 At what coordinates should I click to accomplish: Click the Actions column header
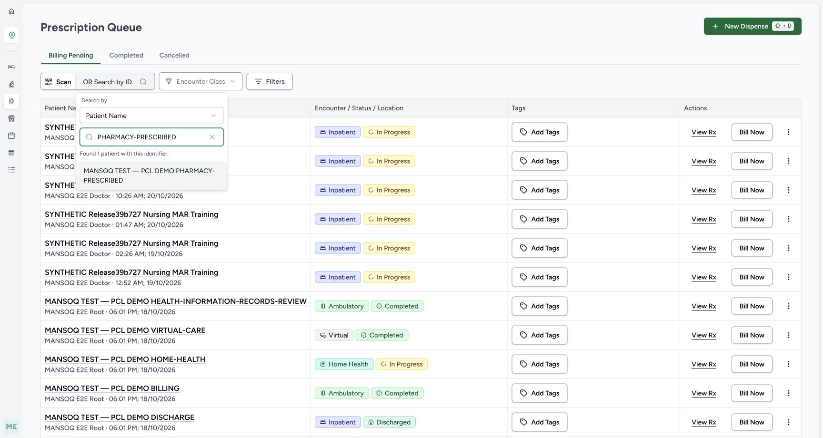(695, 108)
